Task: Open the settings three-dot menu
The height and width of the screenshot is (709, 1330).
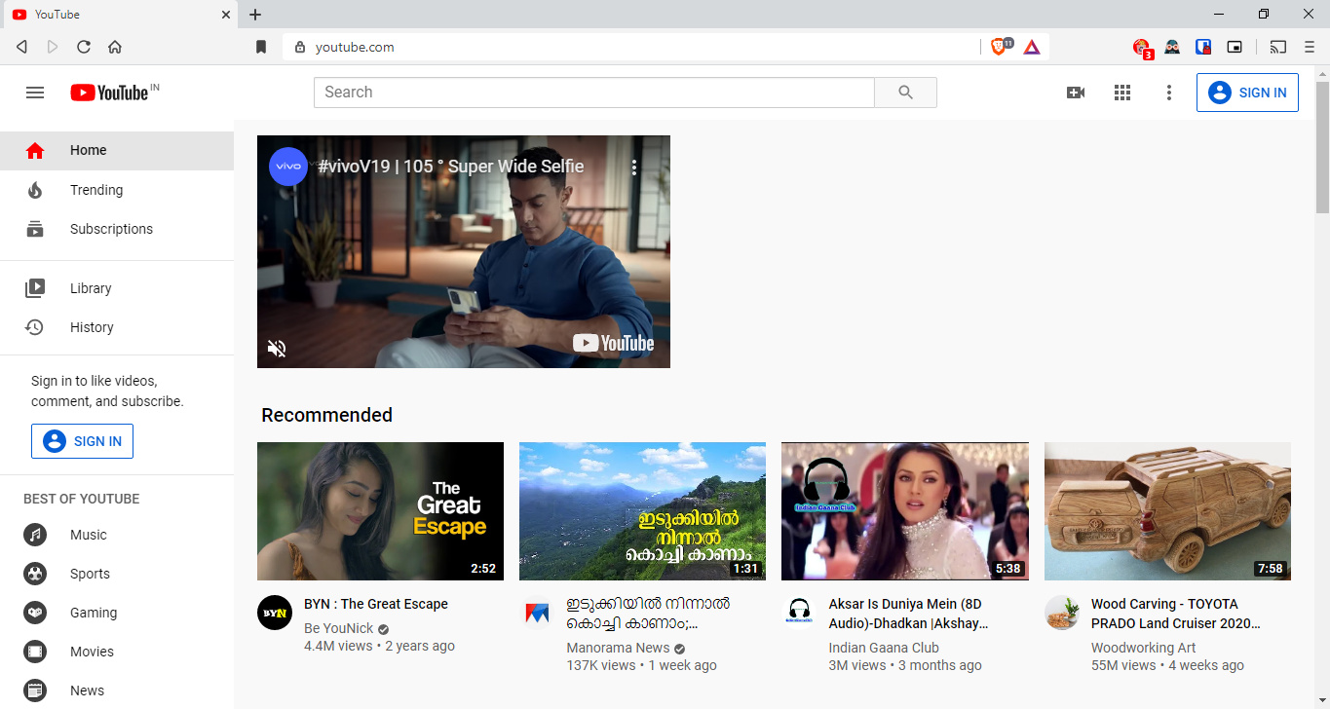Action: [x=1169, y=93]
